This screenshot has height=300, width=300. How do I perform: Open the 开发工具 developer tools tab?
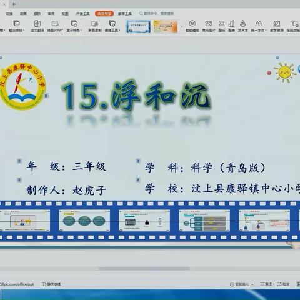coord(83,14)
